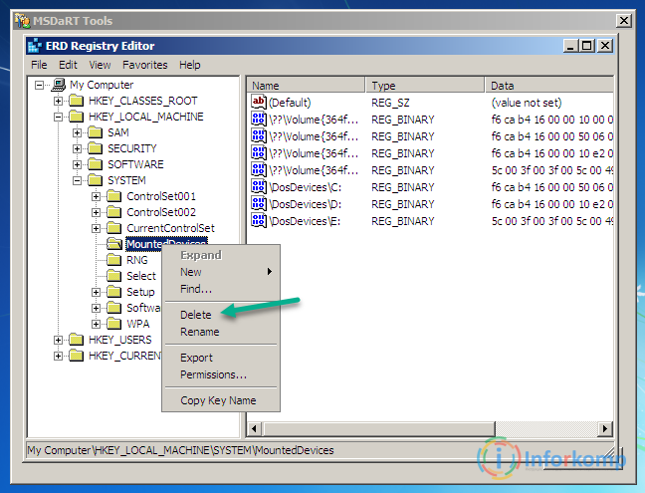Choose Copy Key Name from context menu
The width and height of the screenshot is (645, 493).
coord(221,400)
